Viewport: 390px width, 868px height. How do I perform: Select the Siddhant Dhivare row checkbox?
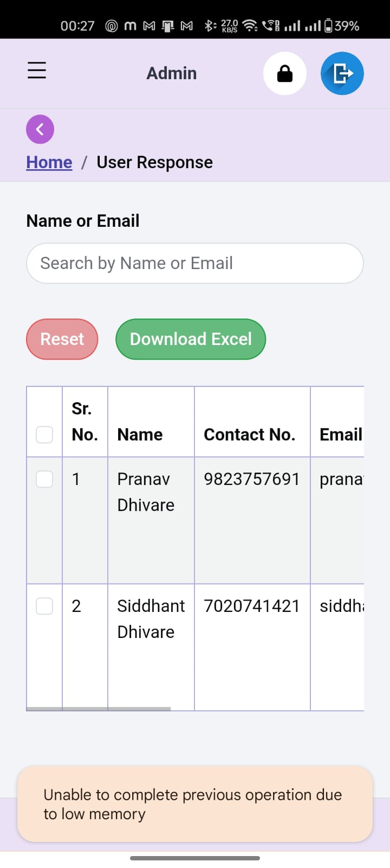click(44, 606)
